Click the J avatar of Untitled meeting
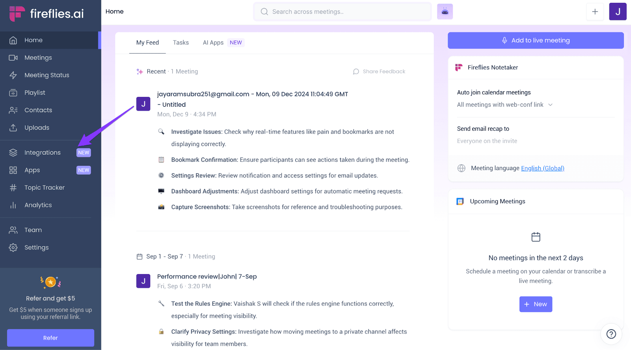The image size is (631, 350). coord(143,104)
